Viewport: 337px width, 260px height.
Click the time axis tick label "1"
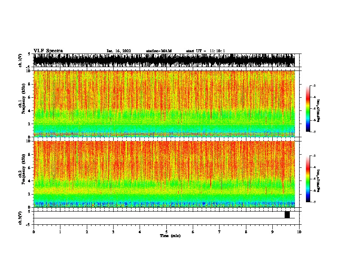pyautogui.click(x=60, y=232)
